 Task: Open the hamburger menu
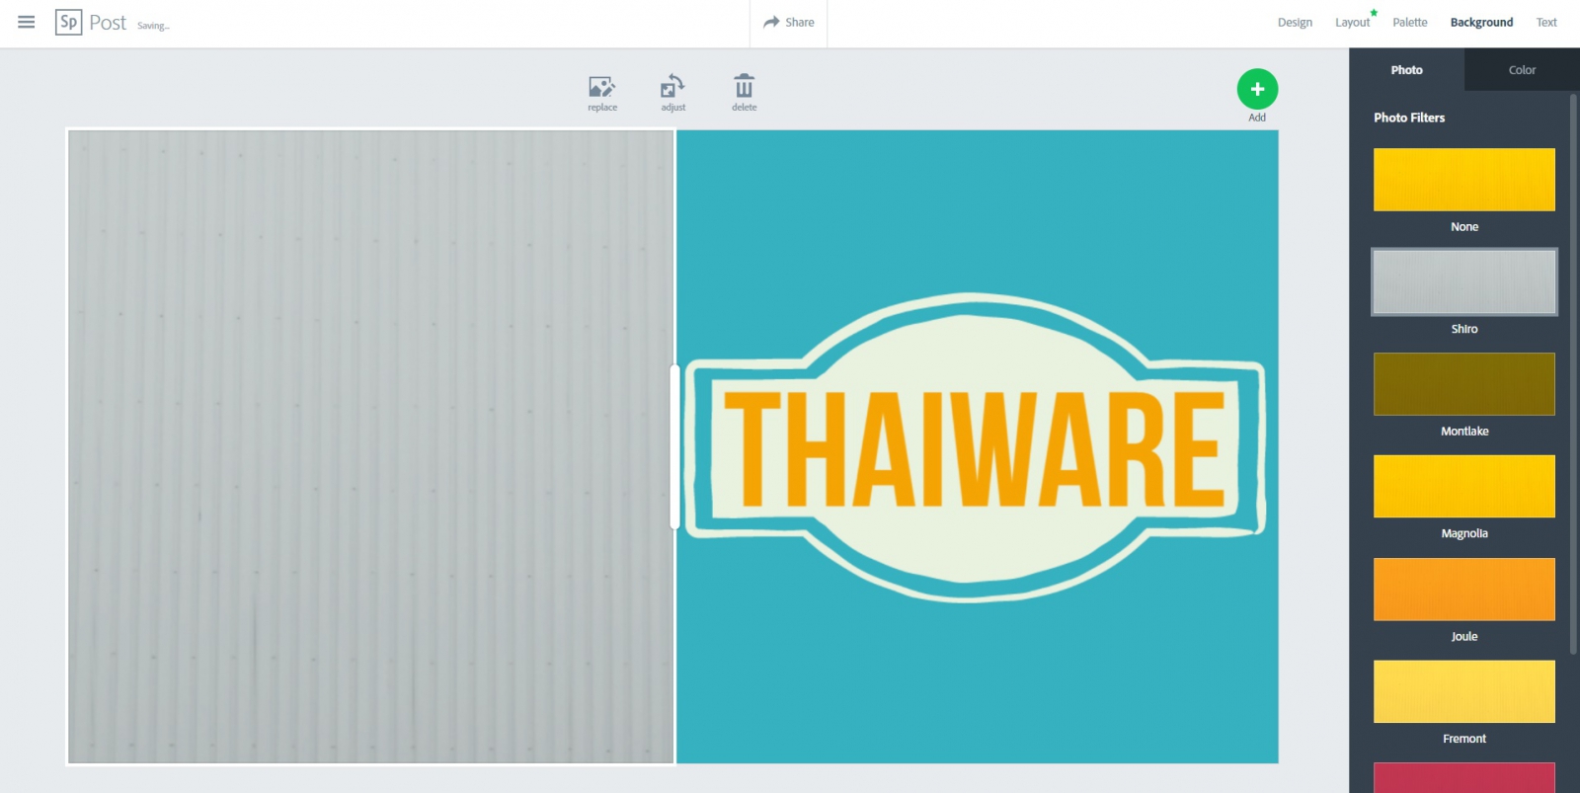pos(27,22)
